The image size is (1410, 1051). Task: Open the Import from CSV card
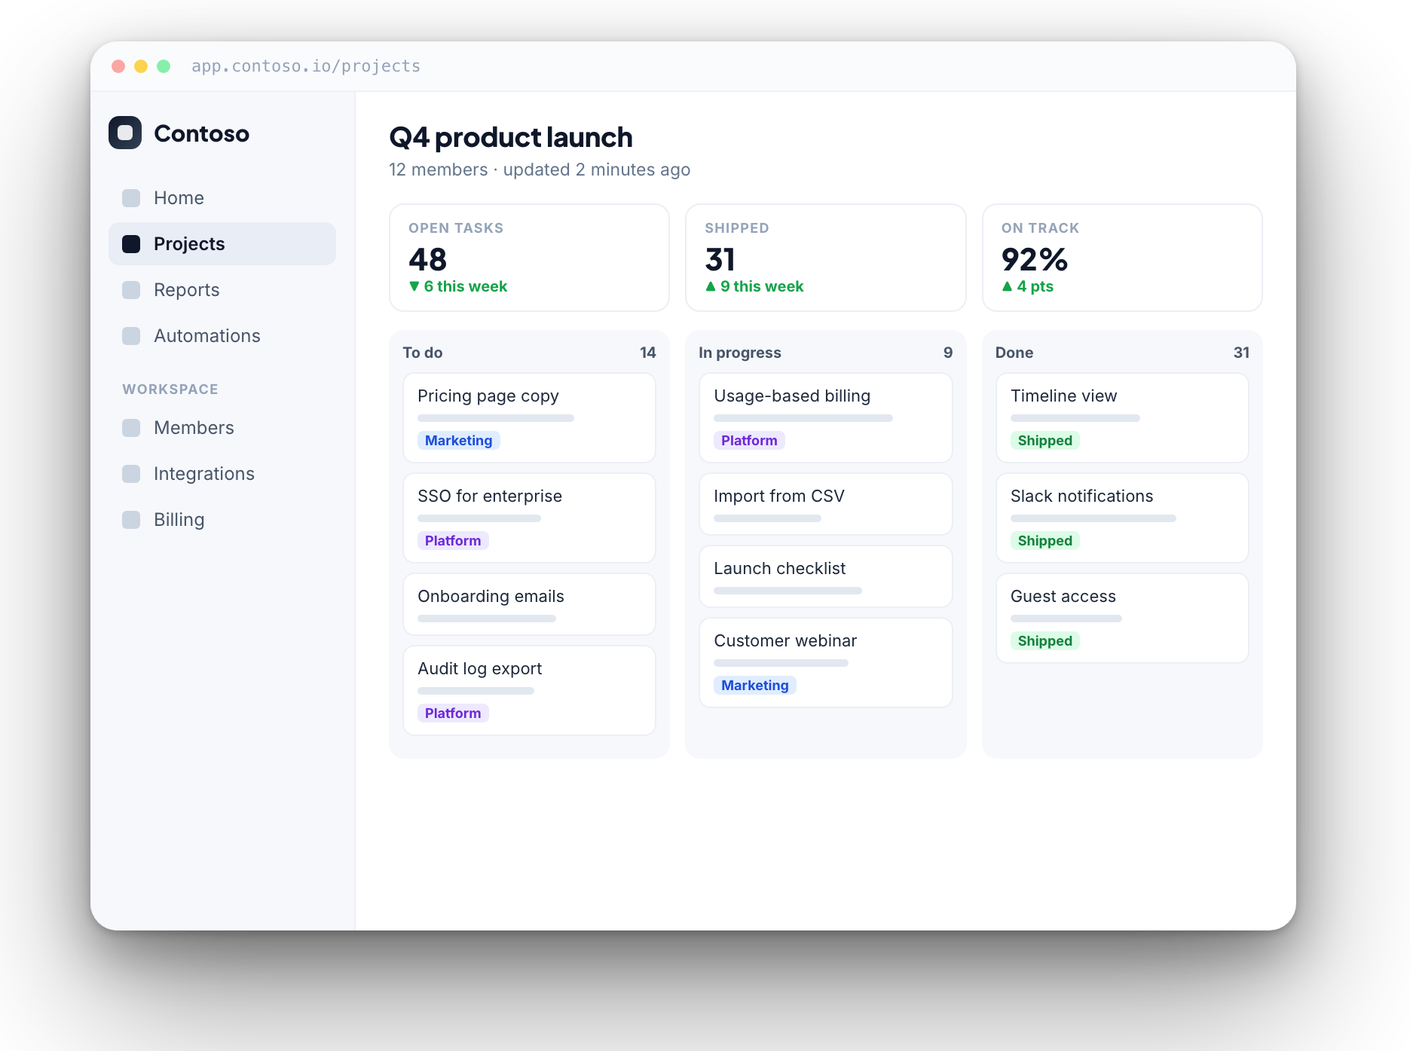click(x=825, y=504)
